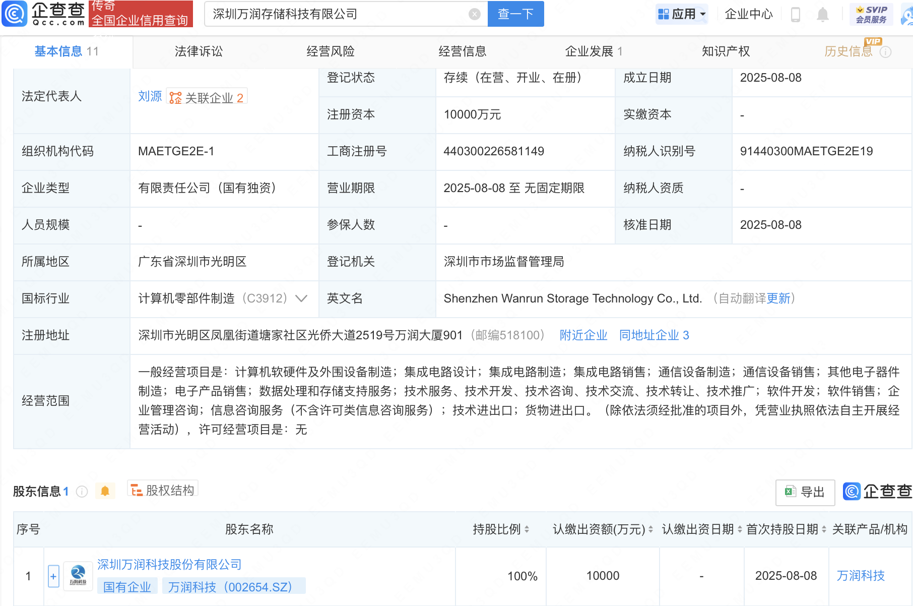Click 同地址企业 3 link
The width and height of the screenshot is (913, 606).
[654, 335]
